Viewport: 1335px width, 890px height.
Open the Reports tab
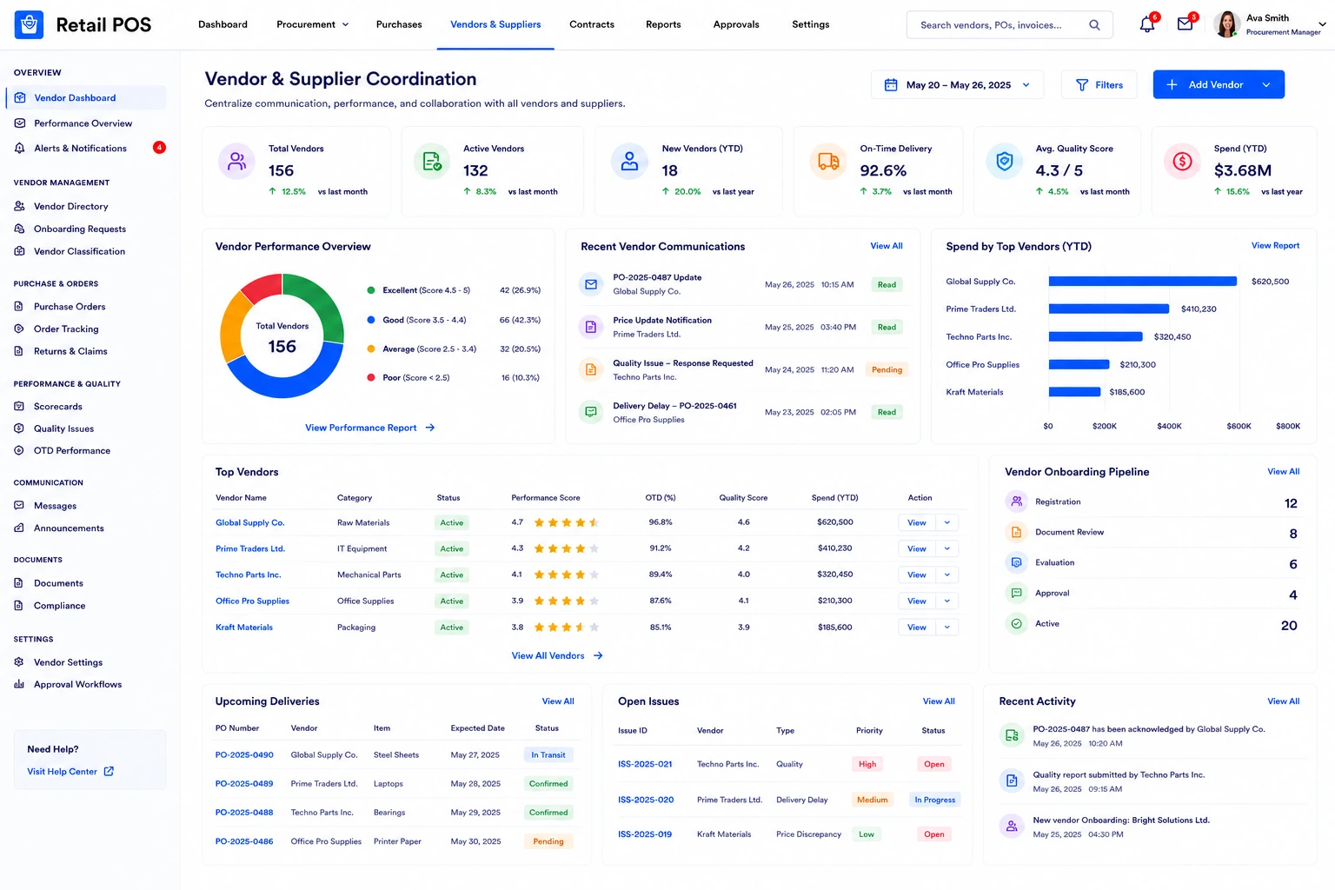pyautogui.click(x=663, y=24)
